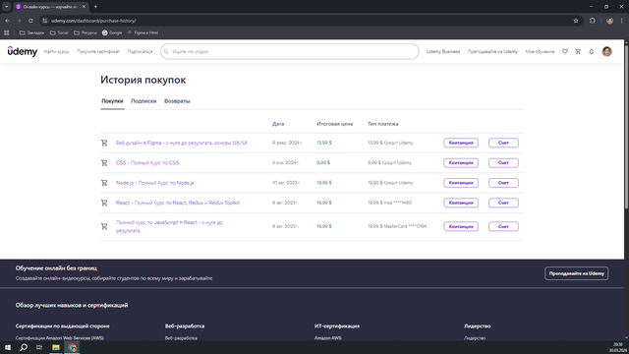The width and height of the screenshot is (629, 354).
Task: Switch to the Подписки tab
Action: [143, 101]
